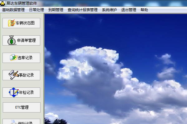Open the 系统维护 menu
Screen dimensions: 187x124
pyautogui.click(x=109, y=10)
